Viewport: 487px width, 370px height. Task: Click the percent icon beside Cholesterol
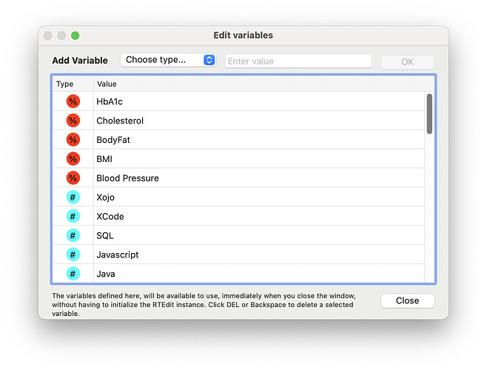tap(73, 121)
